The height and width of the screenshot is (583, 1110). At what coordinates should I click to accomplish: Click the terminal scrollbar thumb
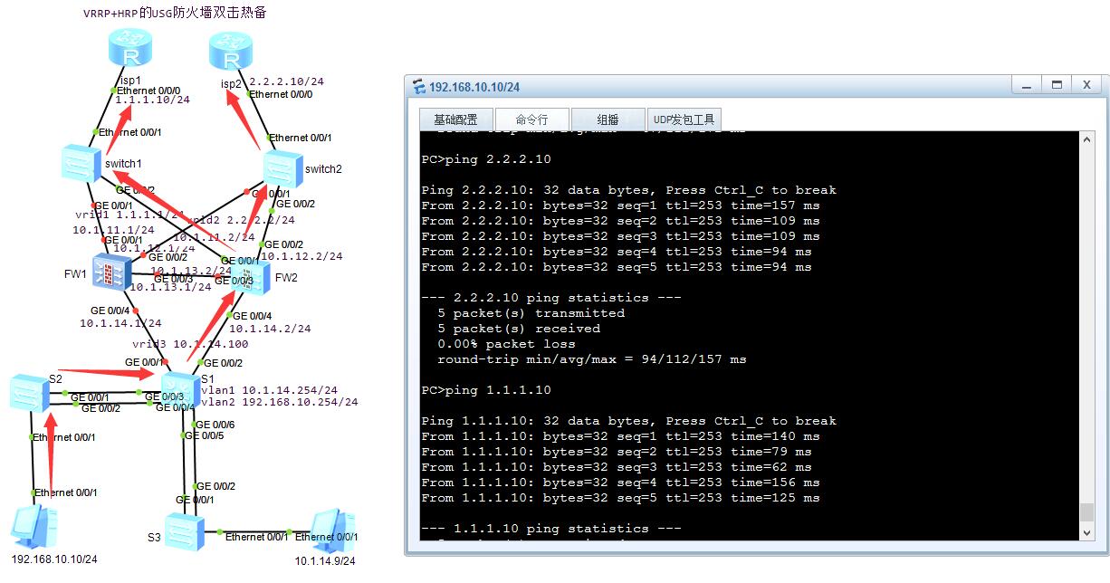[1086, 512]
